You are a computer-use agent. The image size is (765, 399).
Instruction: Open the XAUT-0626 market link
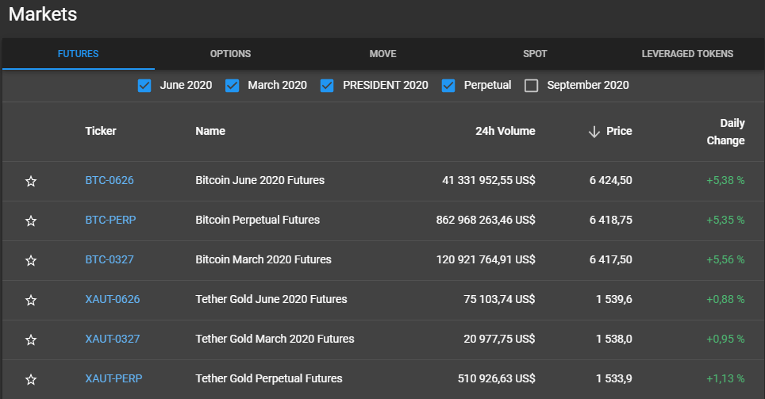tap(113, 299)
